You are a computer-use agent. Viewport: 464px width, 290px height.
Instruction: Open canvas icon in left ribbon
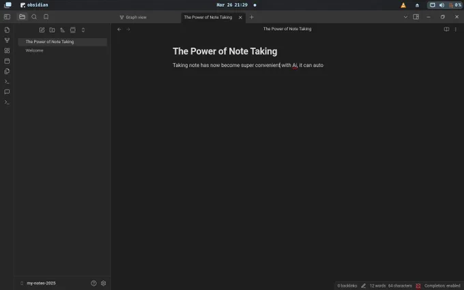[x=7, y=50]
